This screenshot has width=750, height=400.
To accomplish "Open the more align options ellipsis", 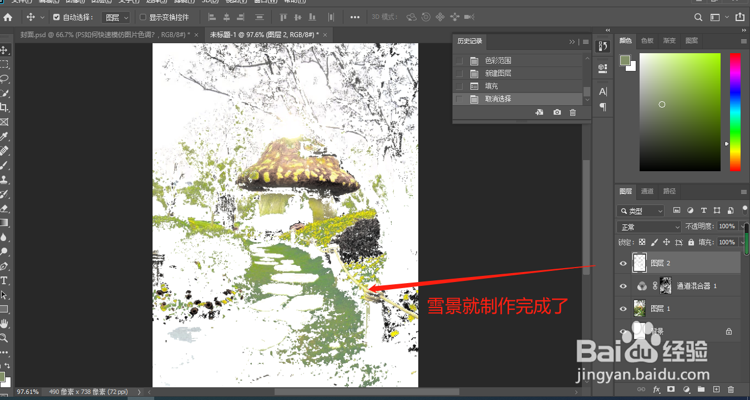I will 355,17.
